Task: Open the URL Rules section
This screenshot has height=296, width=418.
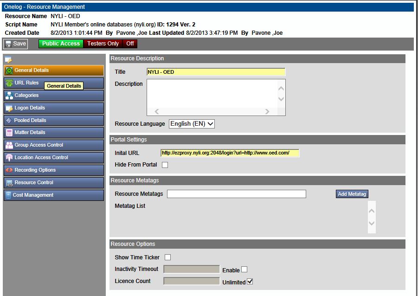Action: pyautogui.click(x=54, y=83)
